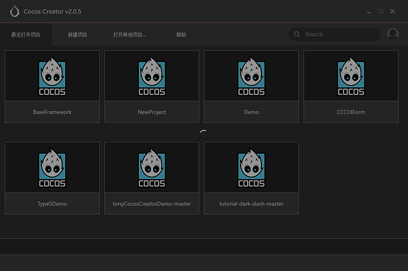
Task: Open NewProject project Cocos thumbnail
Action: click(152, 76)
